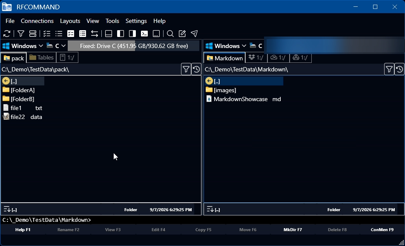The width and height of the screenshot is (405, 246).
Task: Select the right panel [..] parent entry
Action: [x=244, y=81]
